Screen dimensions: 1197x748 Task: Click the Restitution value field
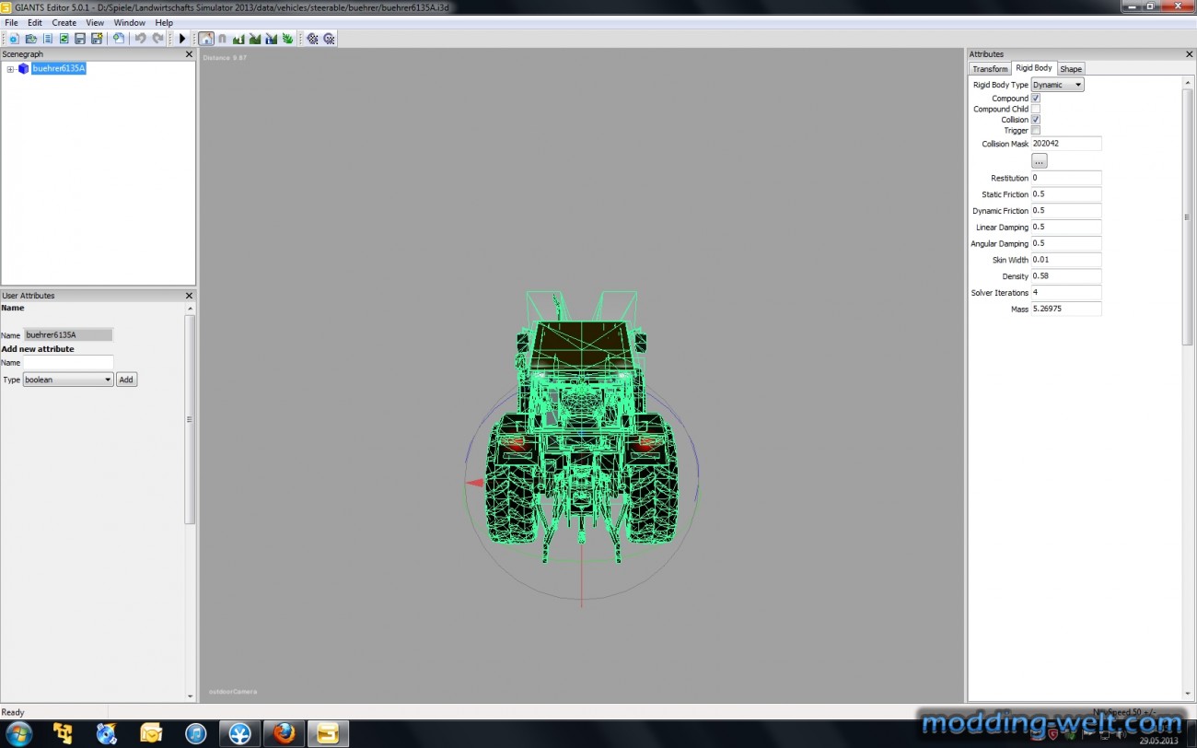[x=1066, y=178]
